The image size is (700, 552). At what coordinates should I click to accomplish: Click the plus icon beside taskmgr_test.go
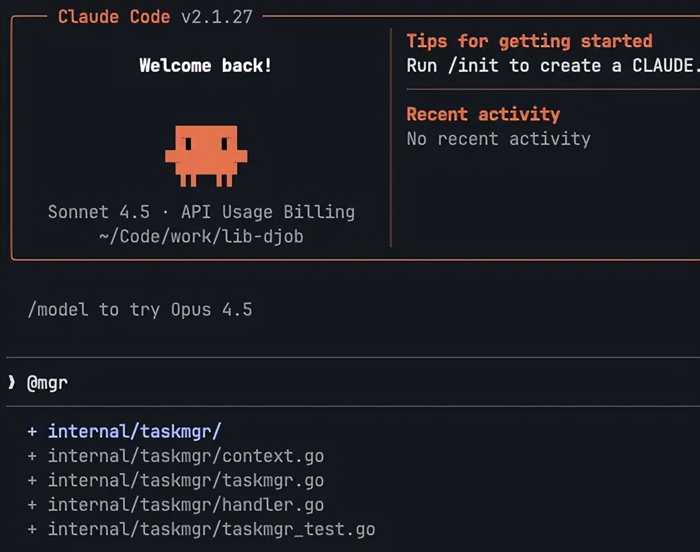pos(32,530)
